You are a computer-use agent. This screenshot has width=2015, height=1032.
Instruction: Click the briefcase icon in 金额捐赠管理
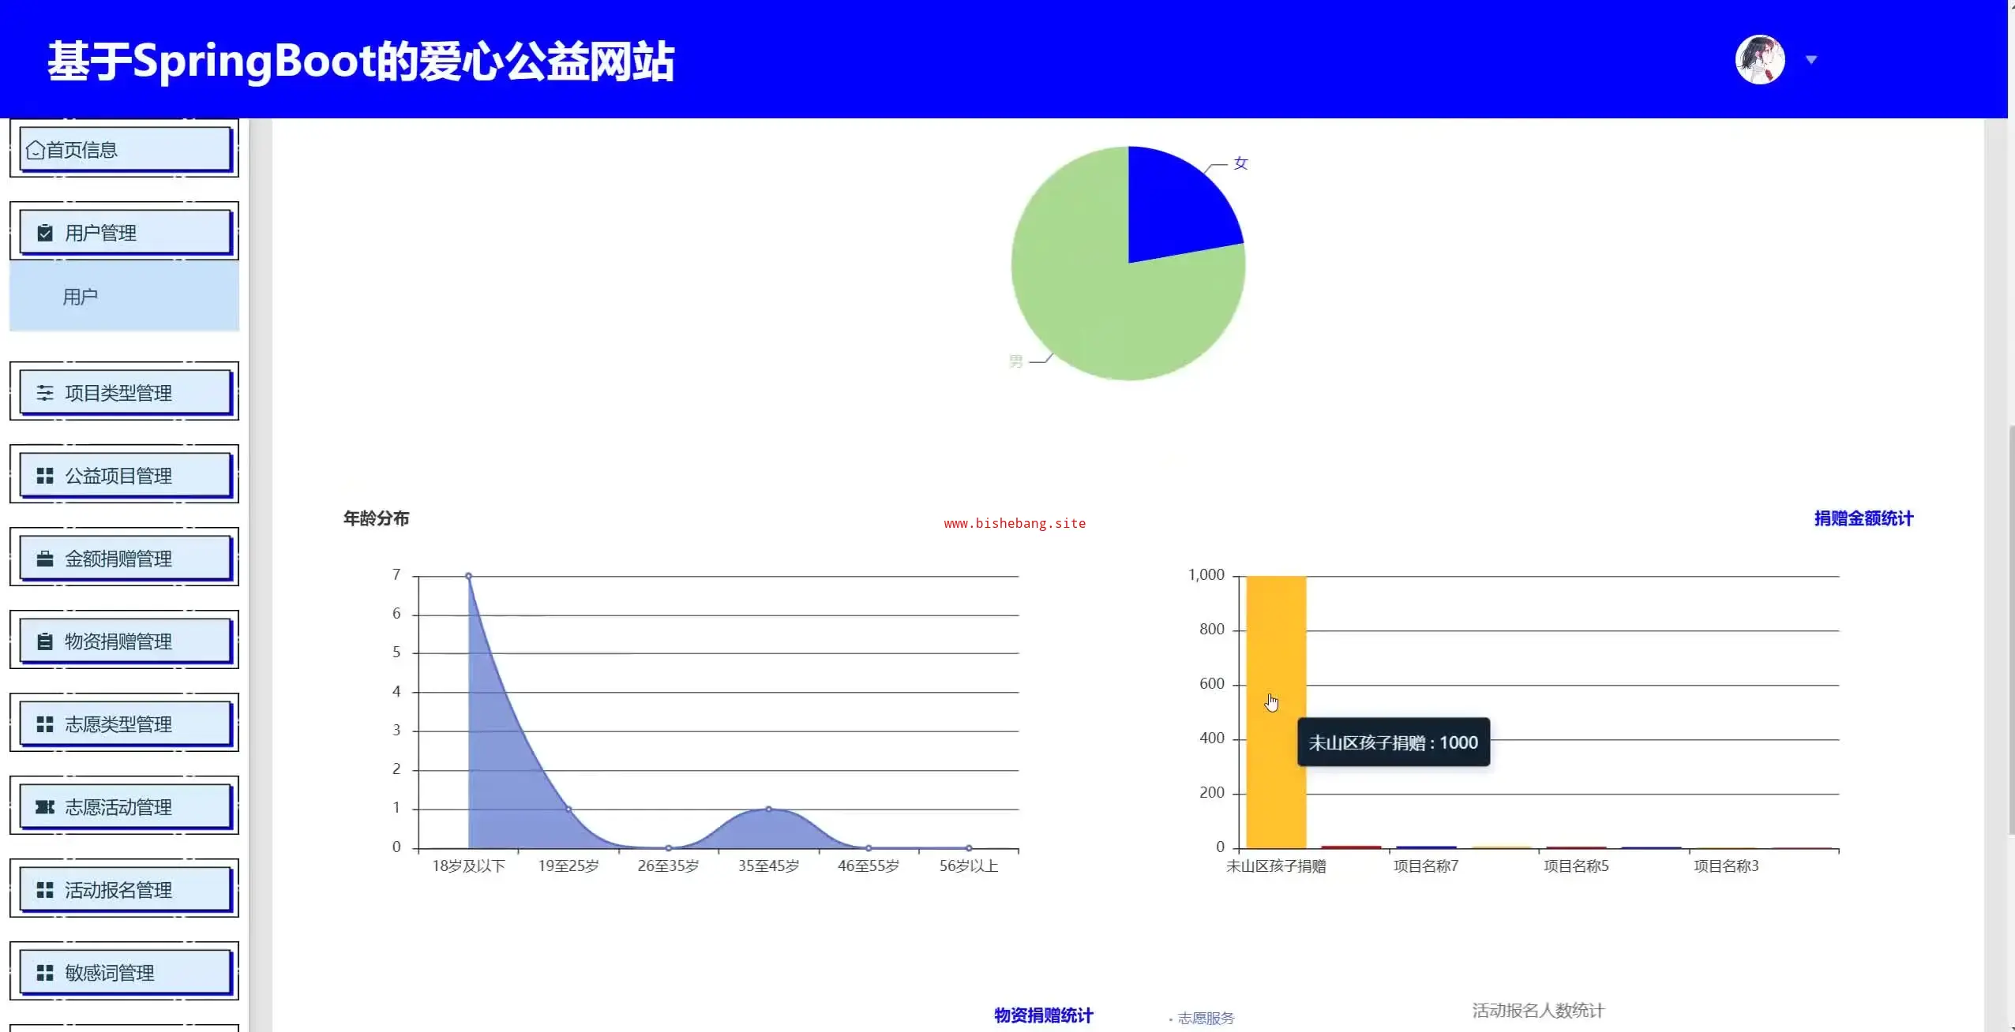45,559
